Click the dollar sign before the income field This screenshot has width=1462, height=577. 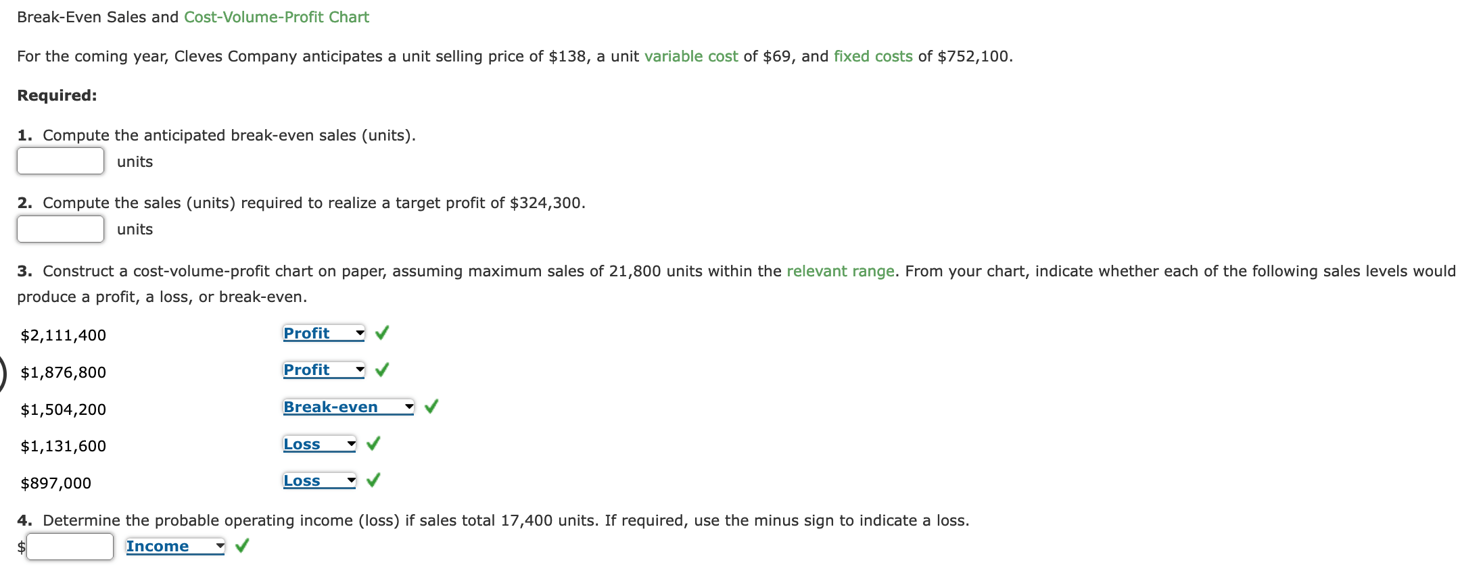click(21, 547)
